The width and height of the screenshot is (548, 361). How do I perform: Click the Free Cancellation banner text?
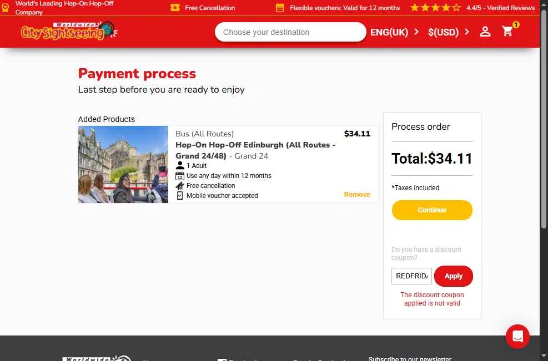point(210,8)
